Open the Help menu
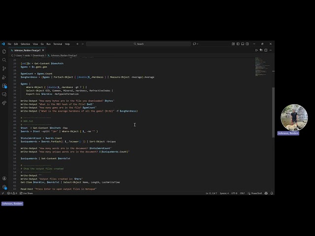Image resolution: width=315 pixels, height=236 pixels. pyautogui.click(x=67, y=44)
